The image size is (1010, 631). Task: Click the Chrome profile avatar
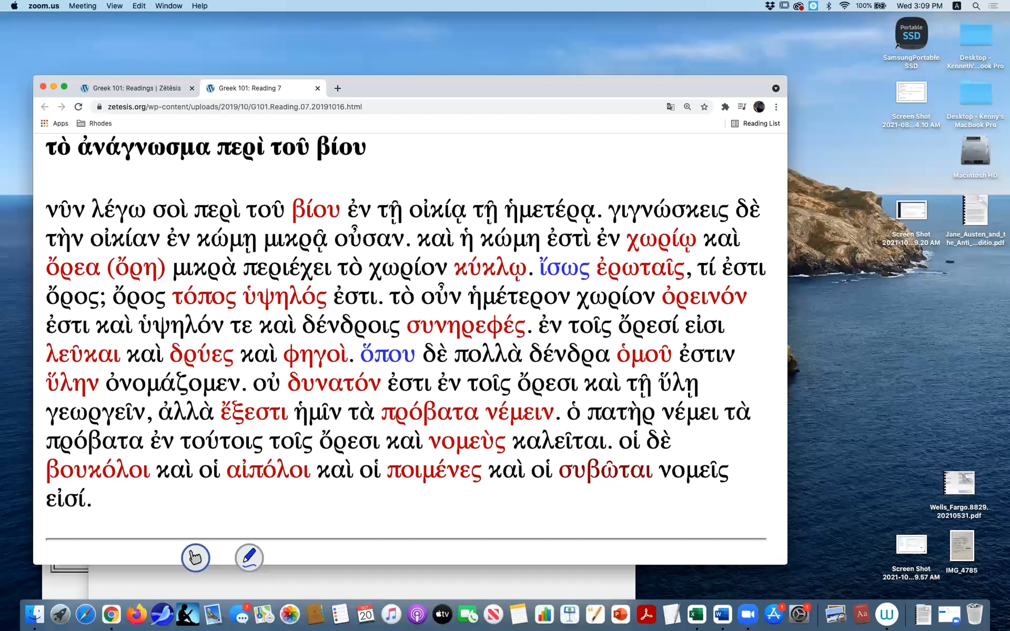point(759,107)
